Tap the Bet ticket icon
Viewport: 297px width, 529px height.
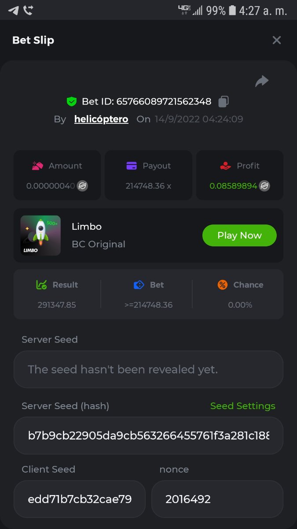pos(139,285)
